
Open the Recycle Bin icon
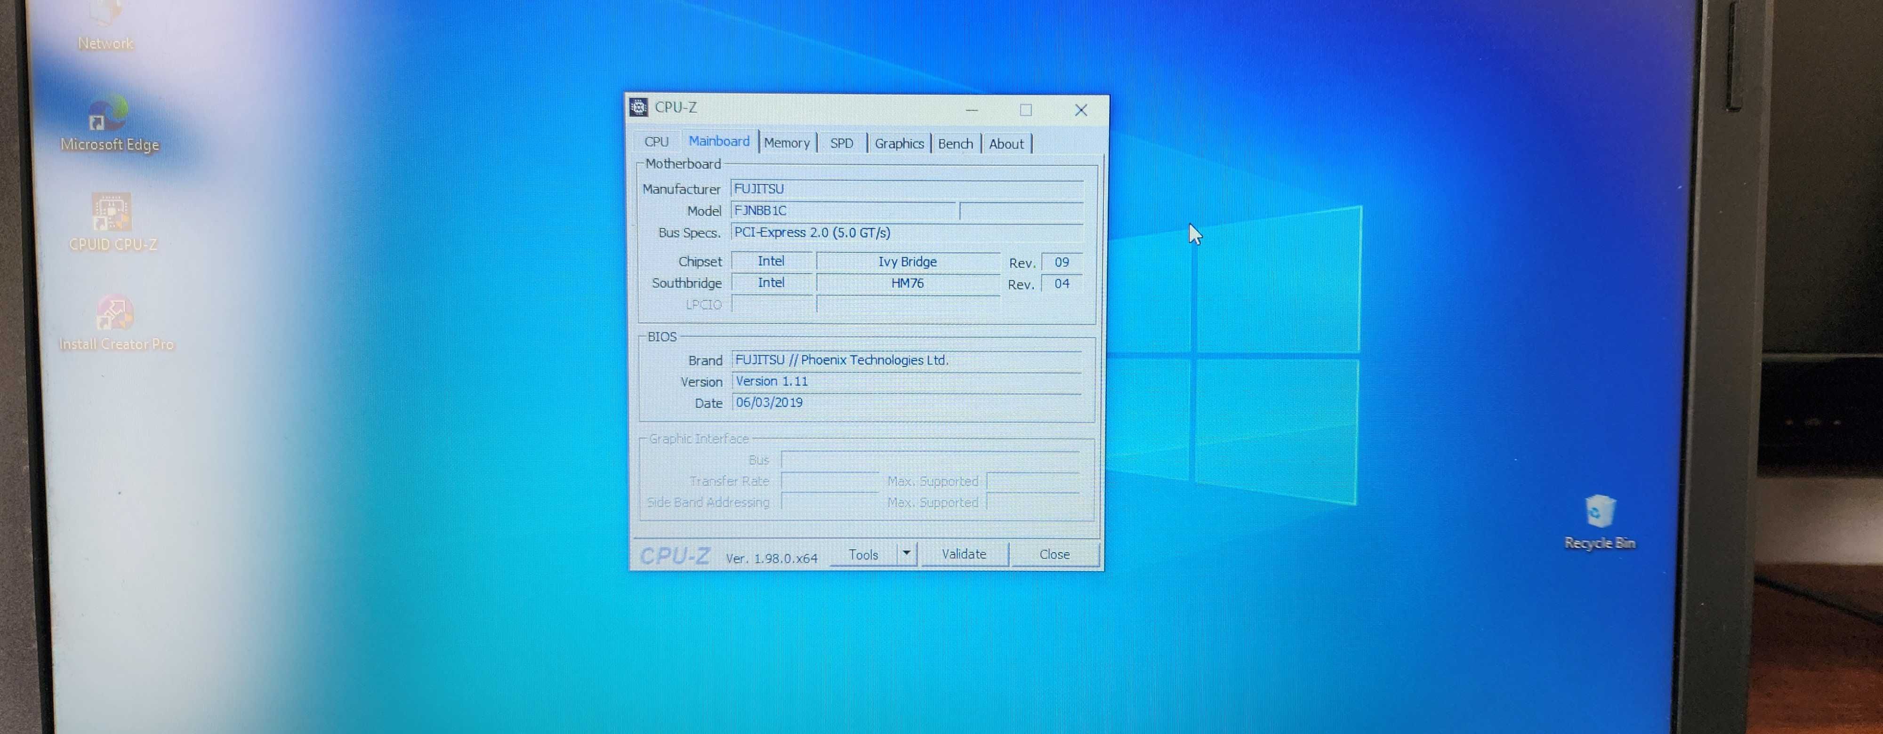tap(1600, 521)
